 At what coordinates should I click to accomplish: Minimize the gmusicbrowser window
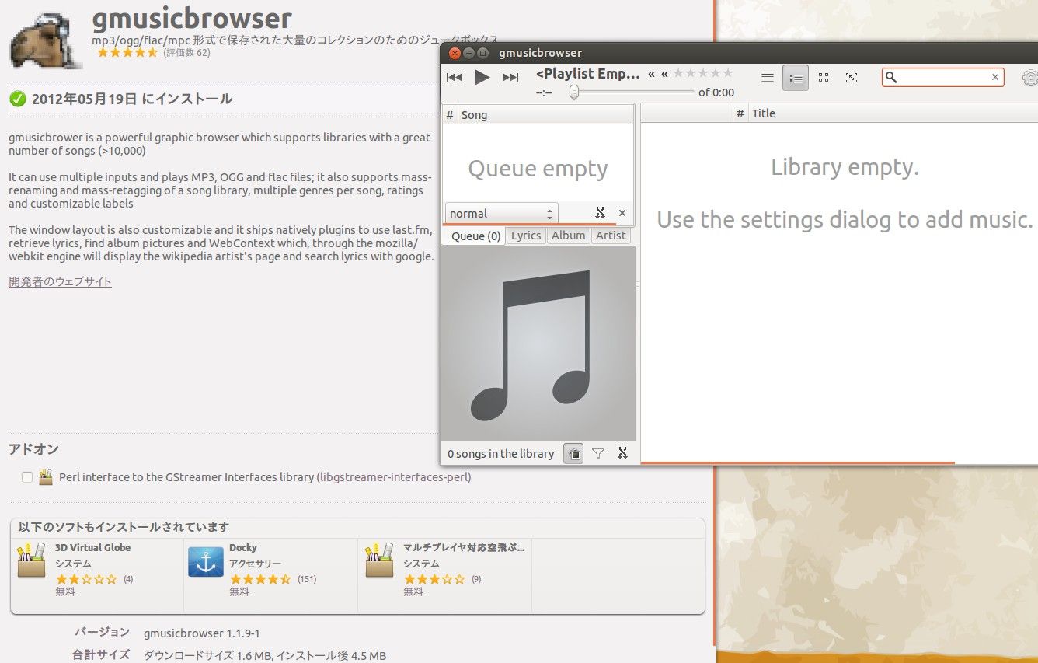point(469,53)
